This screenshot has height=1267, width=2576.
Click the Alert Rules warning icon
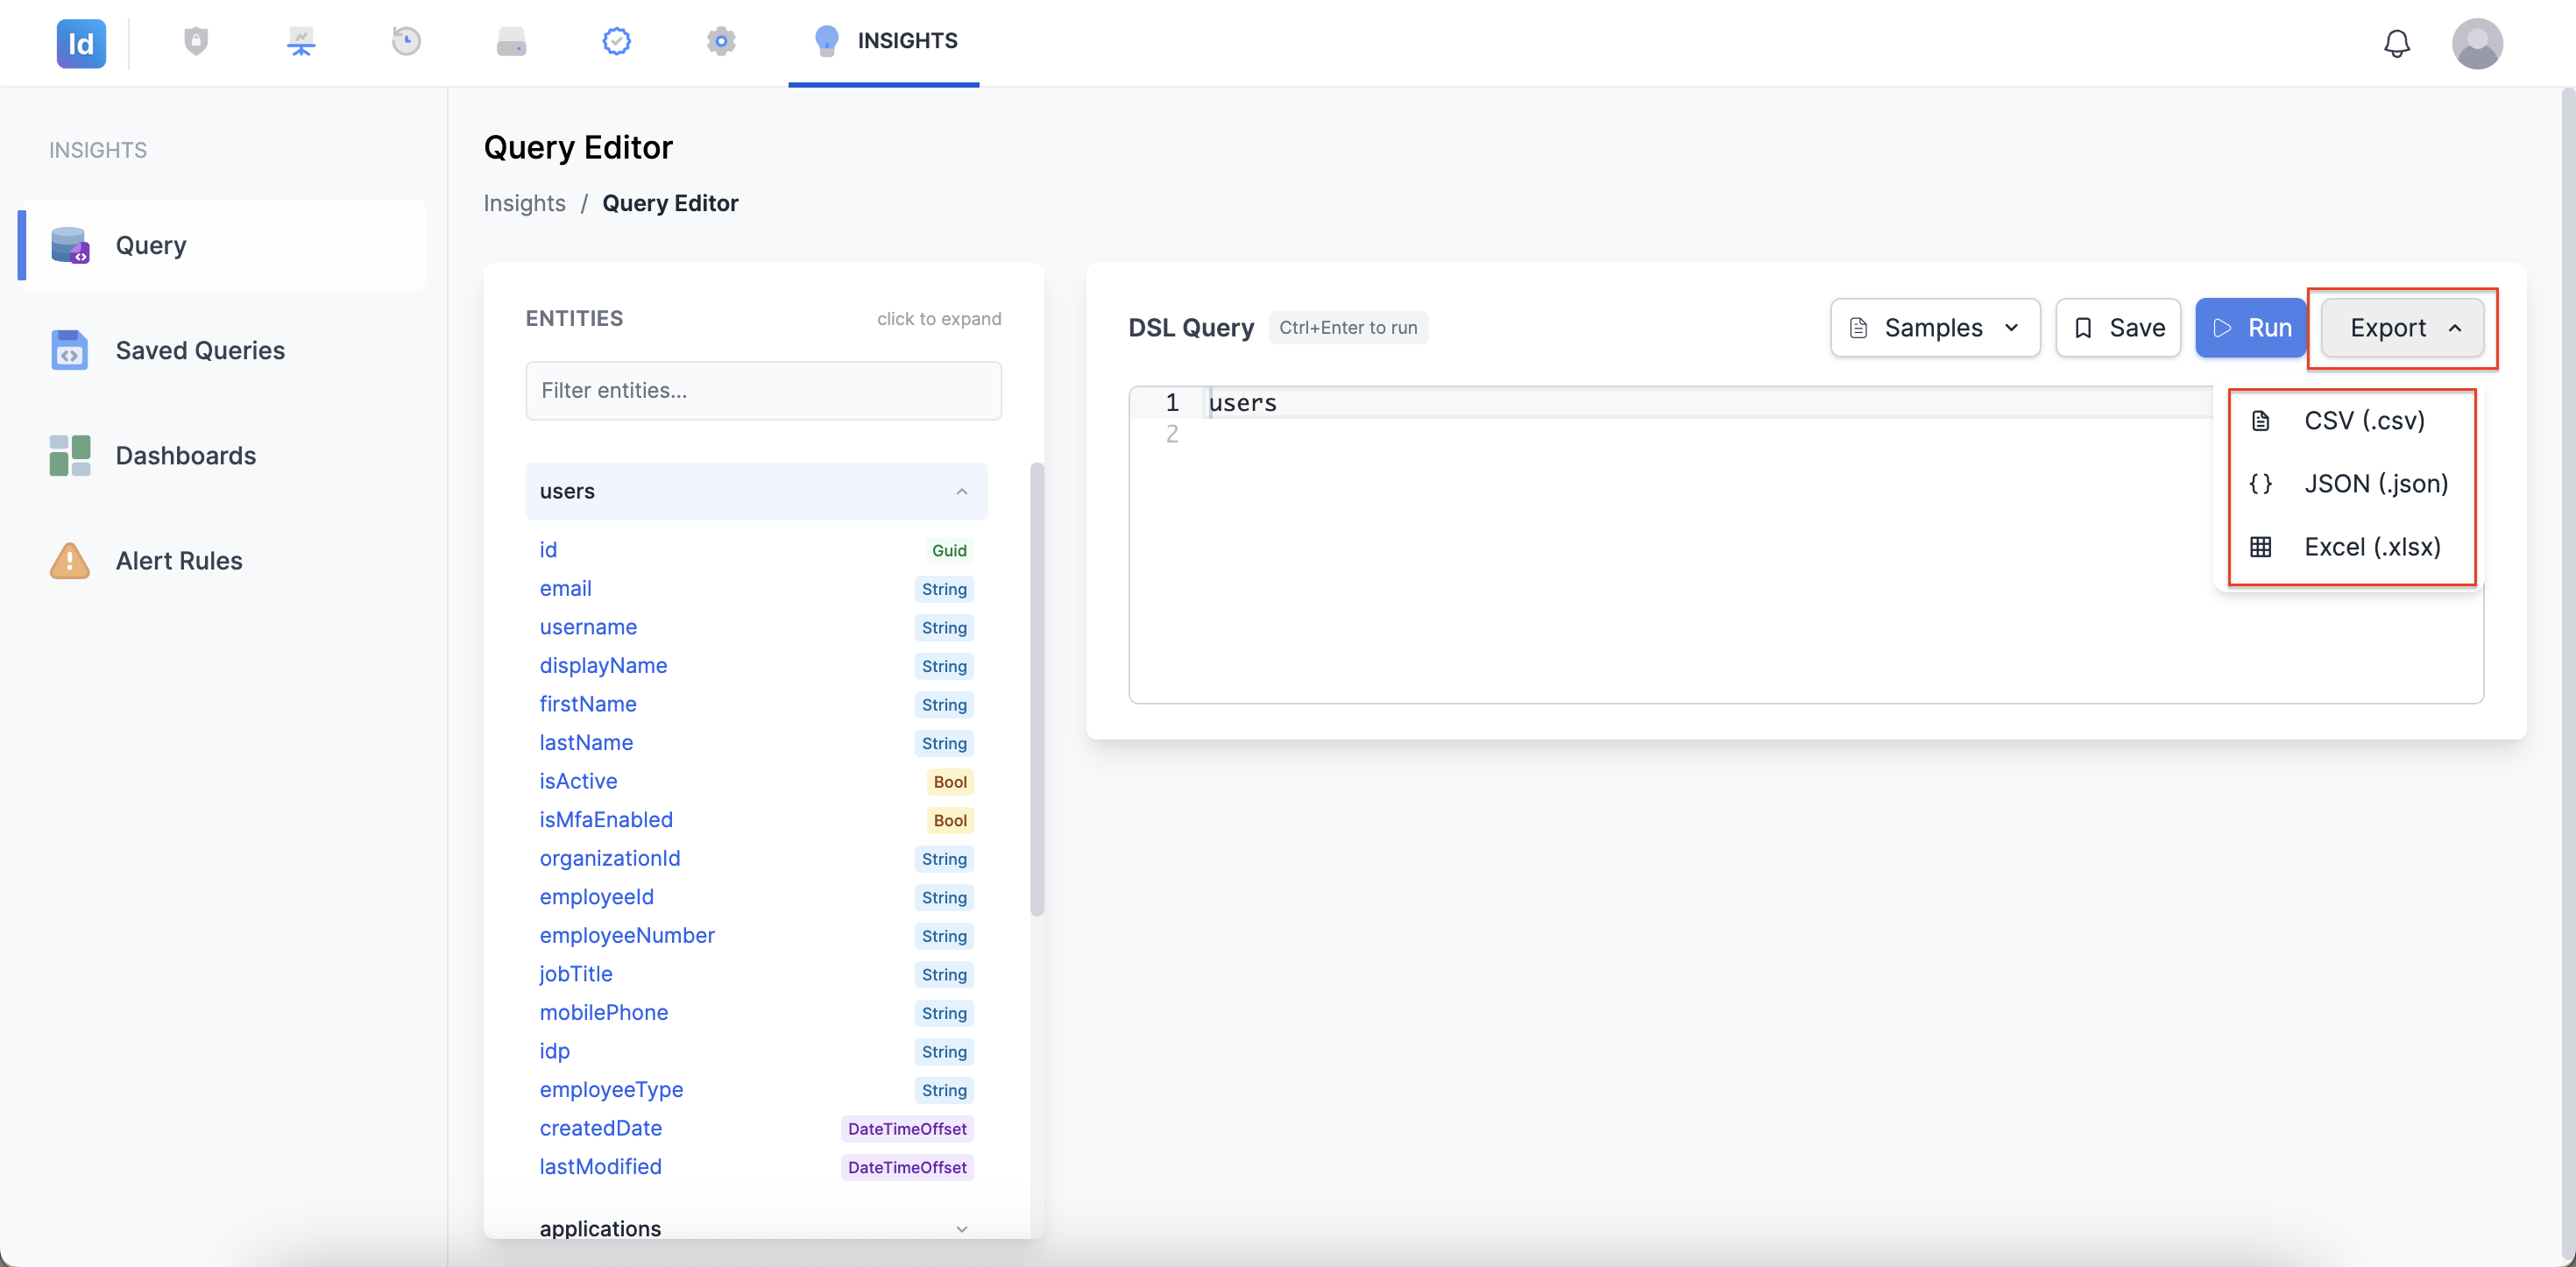click(x=70, y=560)
